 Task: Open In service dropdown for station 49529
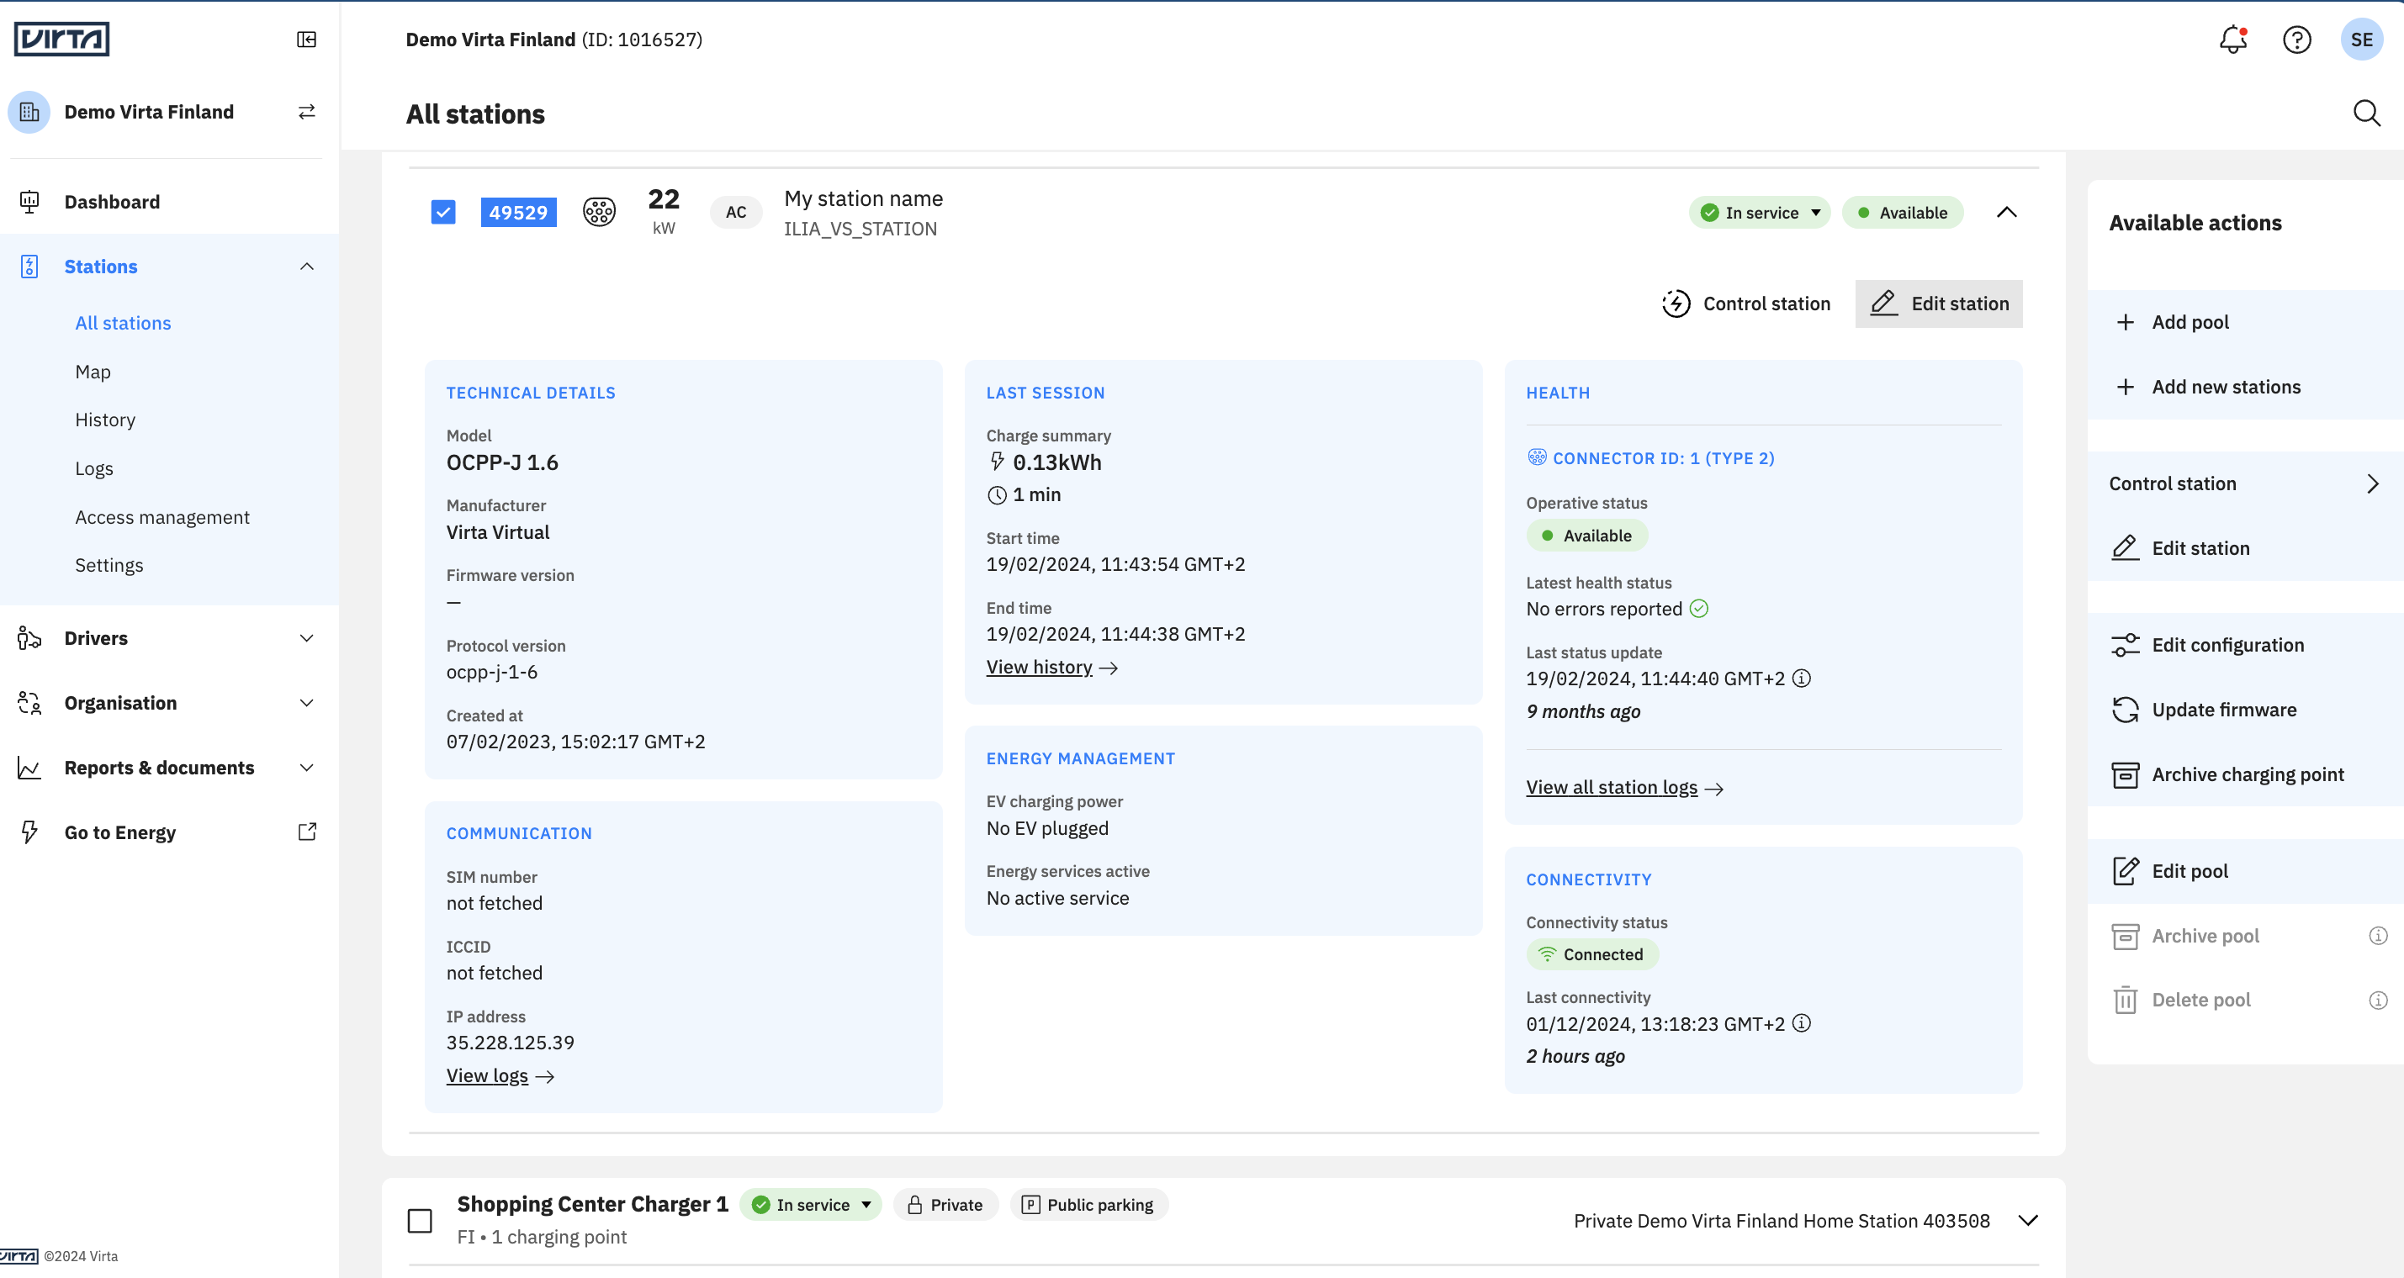coord(1759,213)
